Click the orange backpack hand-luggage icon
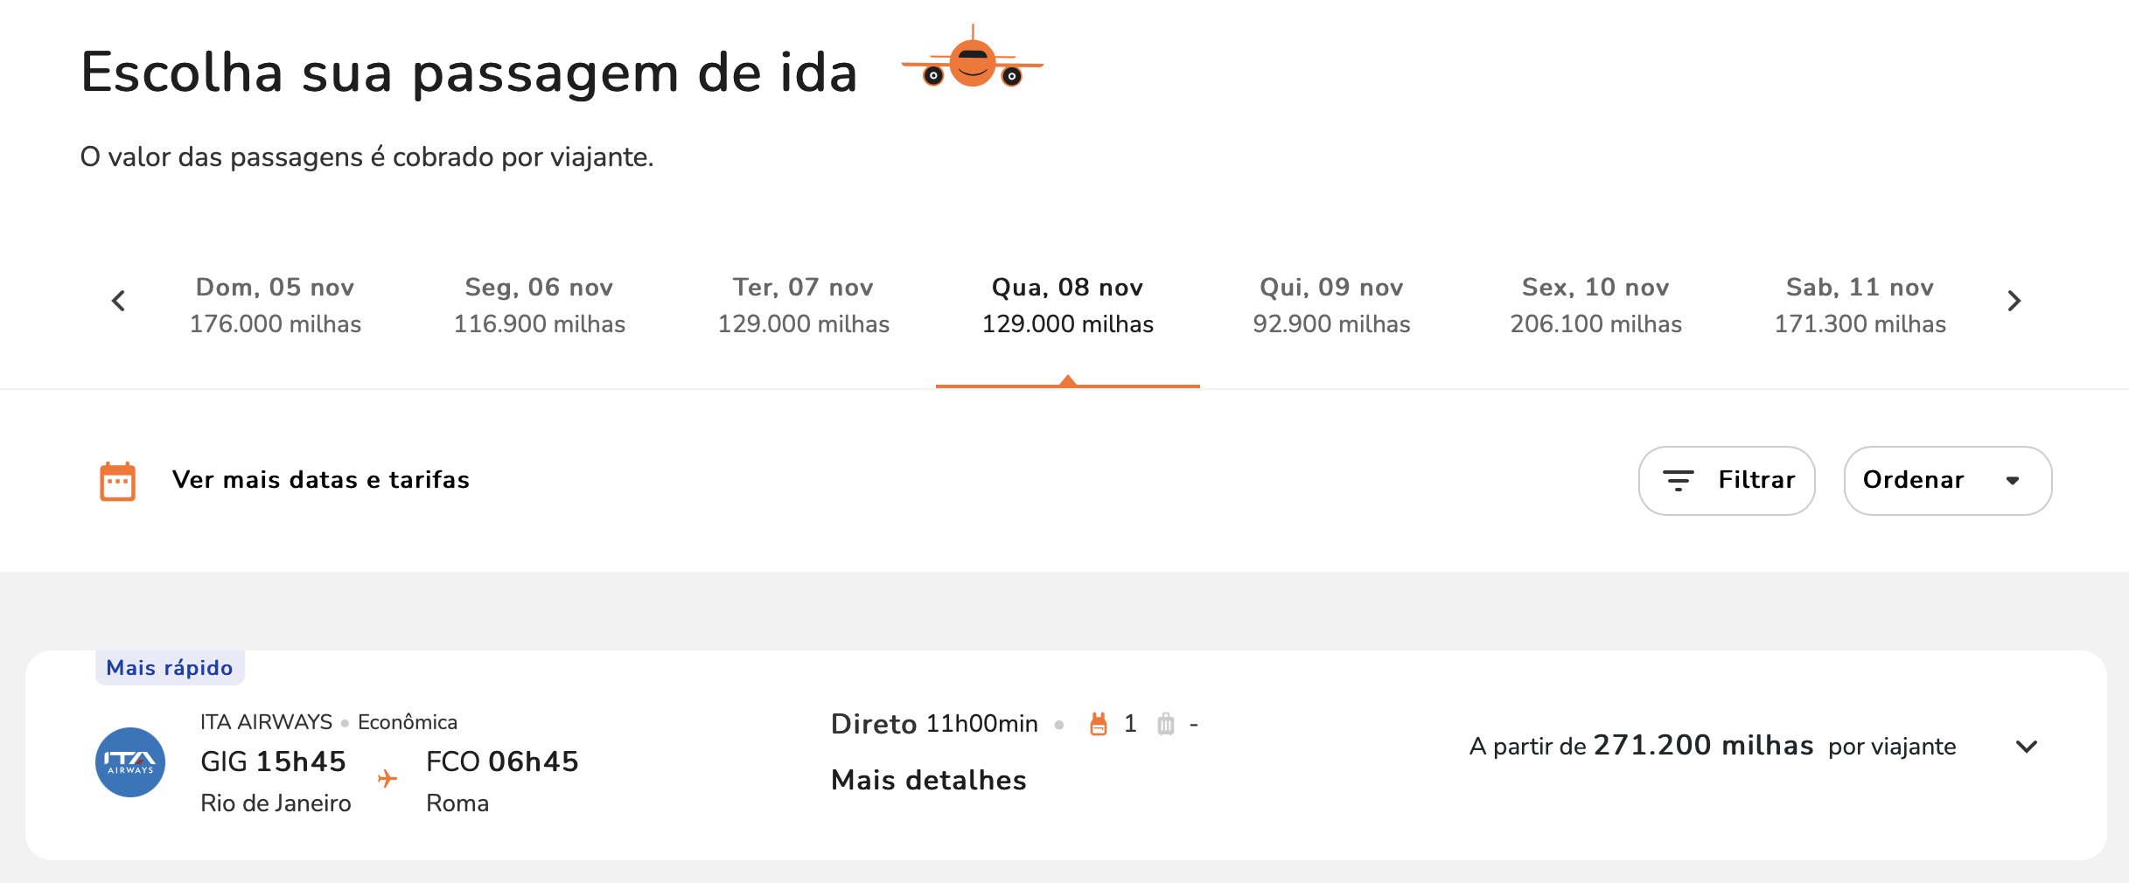2129x883 pixels. (x=1099, y=724)
